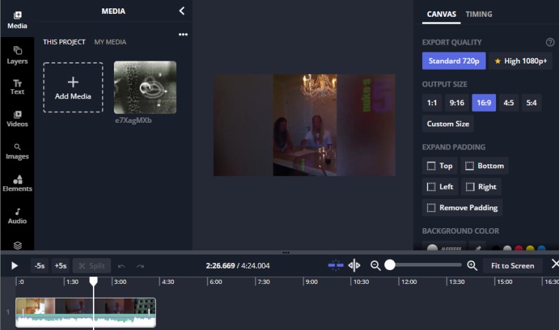The width and height of the screenshot is (559, 330).
Task: Click the panel resize handle dots above timeline
Action: point(286,253)
